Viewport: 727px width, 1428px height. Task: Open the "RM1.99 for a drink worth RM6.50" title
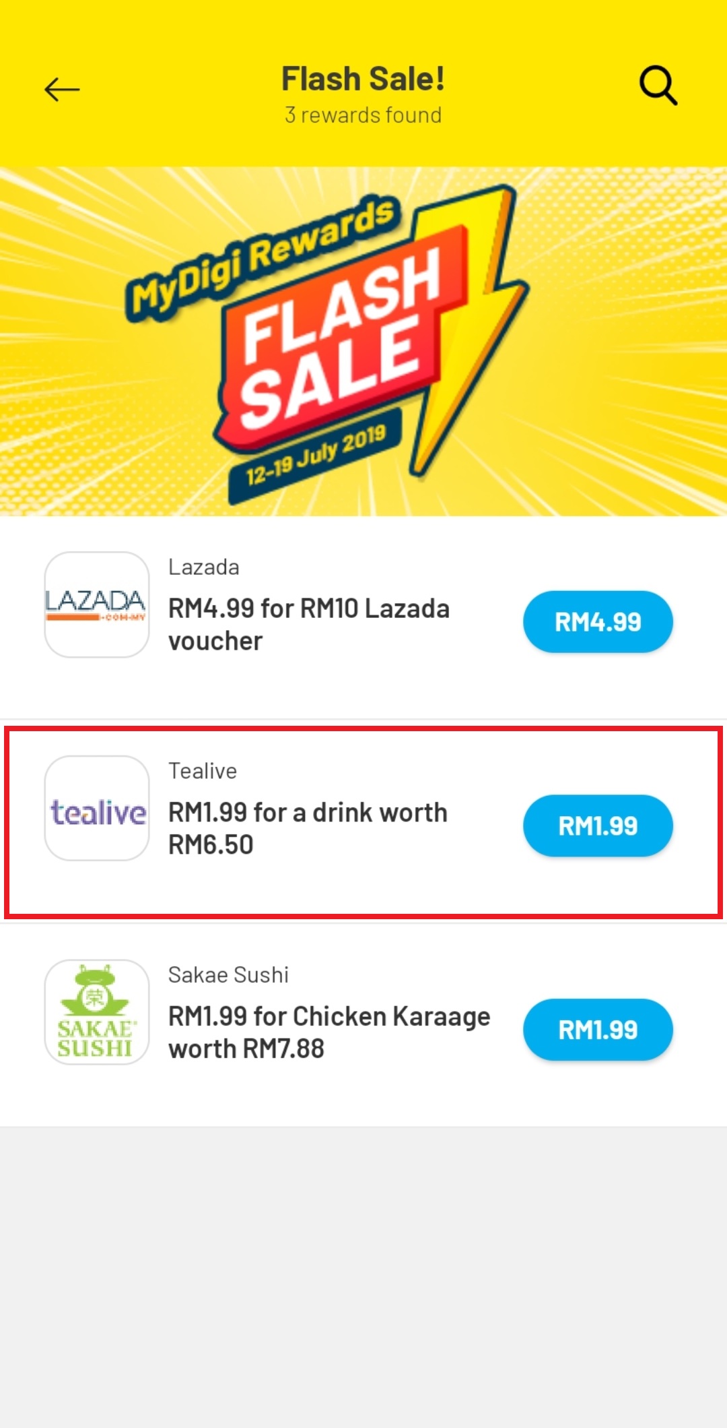[308, 828]
